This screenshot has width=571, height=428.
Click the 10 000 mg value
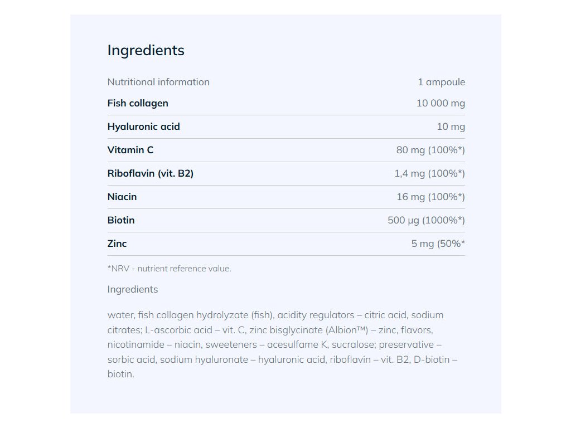pyautogui.click(x=441, y=103)
